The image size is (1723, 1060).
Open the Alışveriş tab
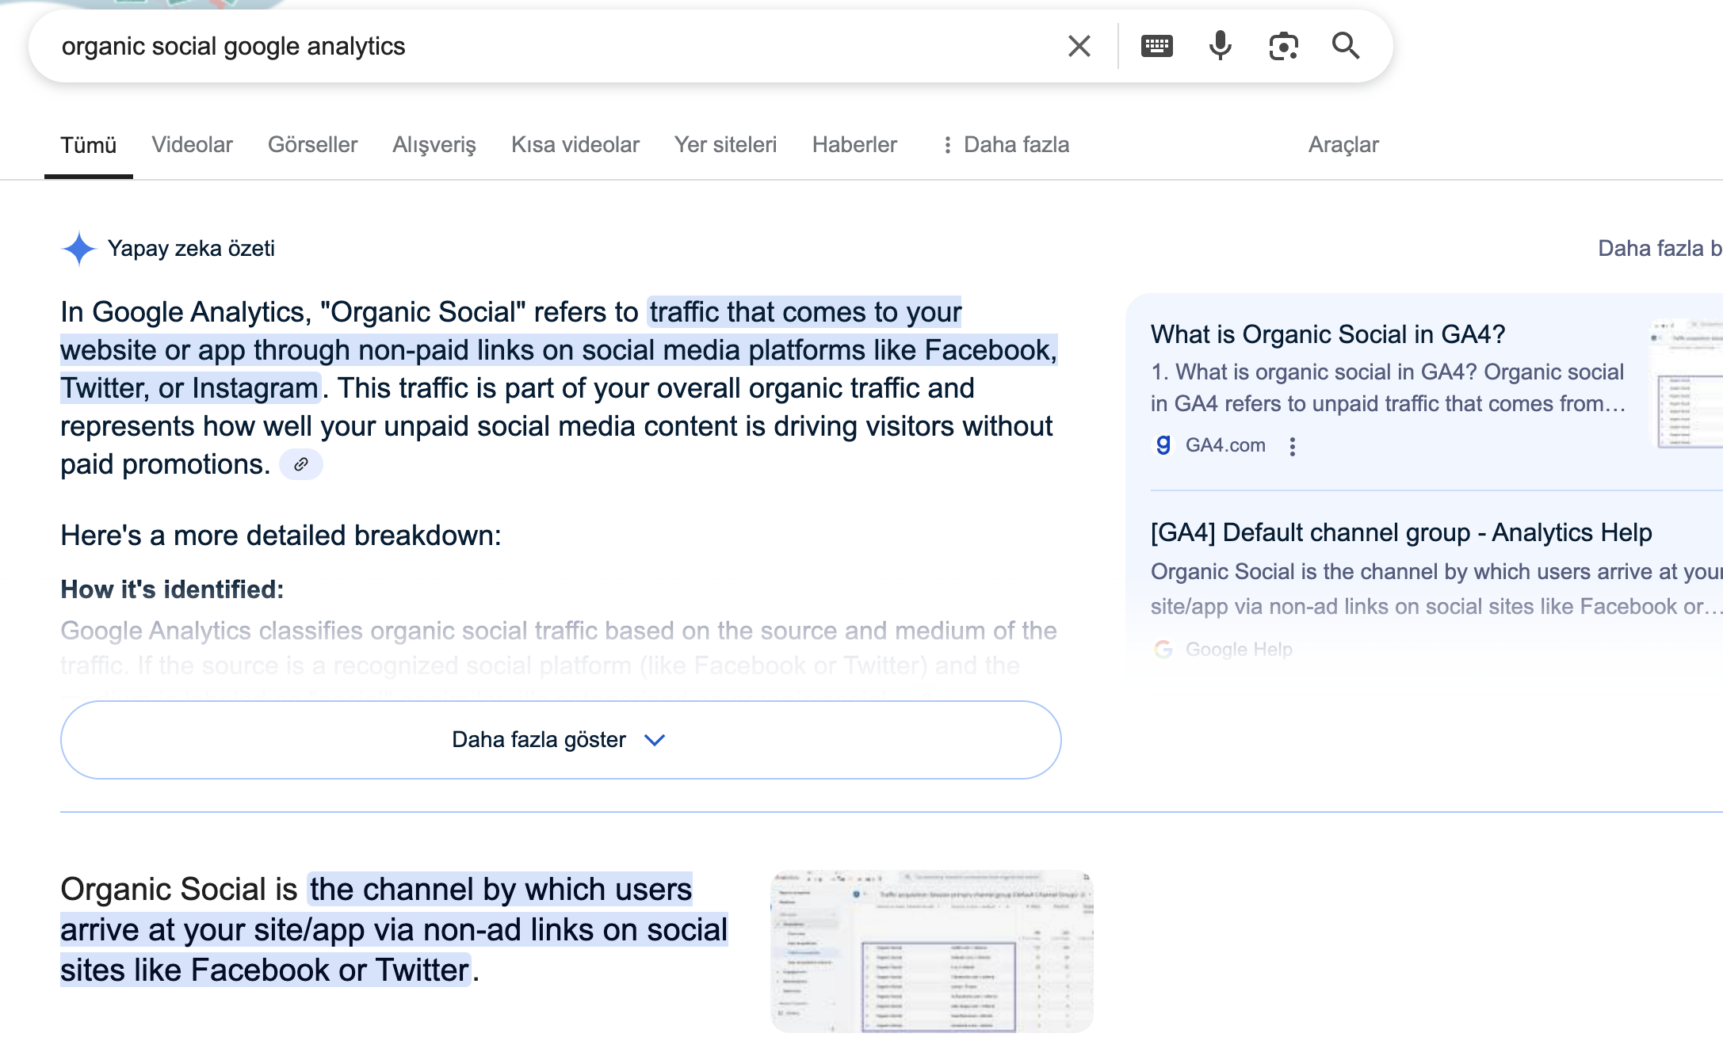(x=434, y=145)
